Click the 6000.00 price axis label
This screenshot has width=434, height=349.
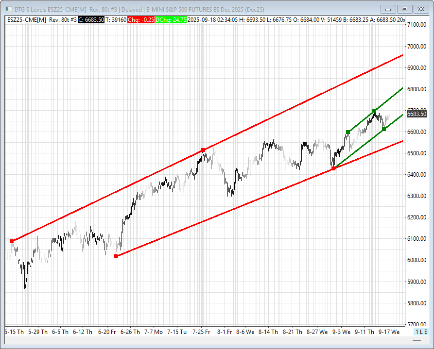point(417,260)
